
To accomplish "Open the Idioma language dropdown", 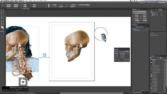I will (x=141, y=23).
